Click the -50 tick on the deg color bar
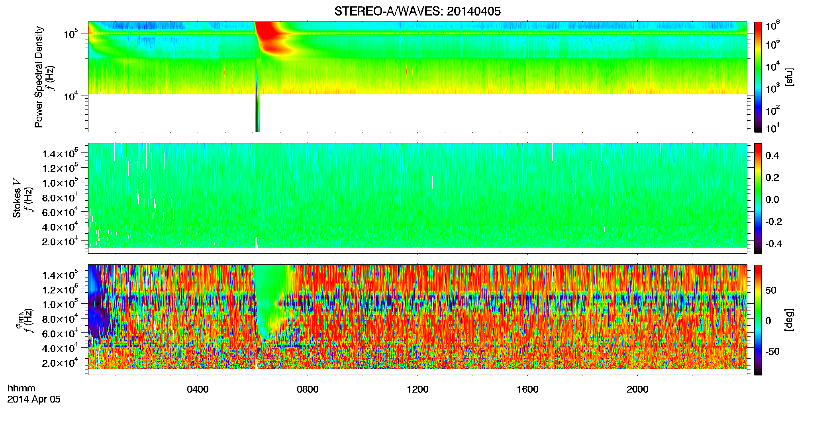The width and height of the screenshot is (835, 430). 772,352
